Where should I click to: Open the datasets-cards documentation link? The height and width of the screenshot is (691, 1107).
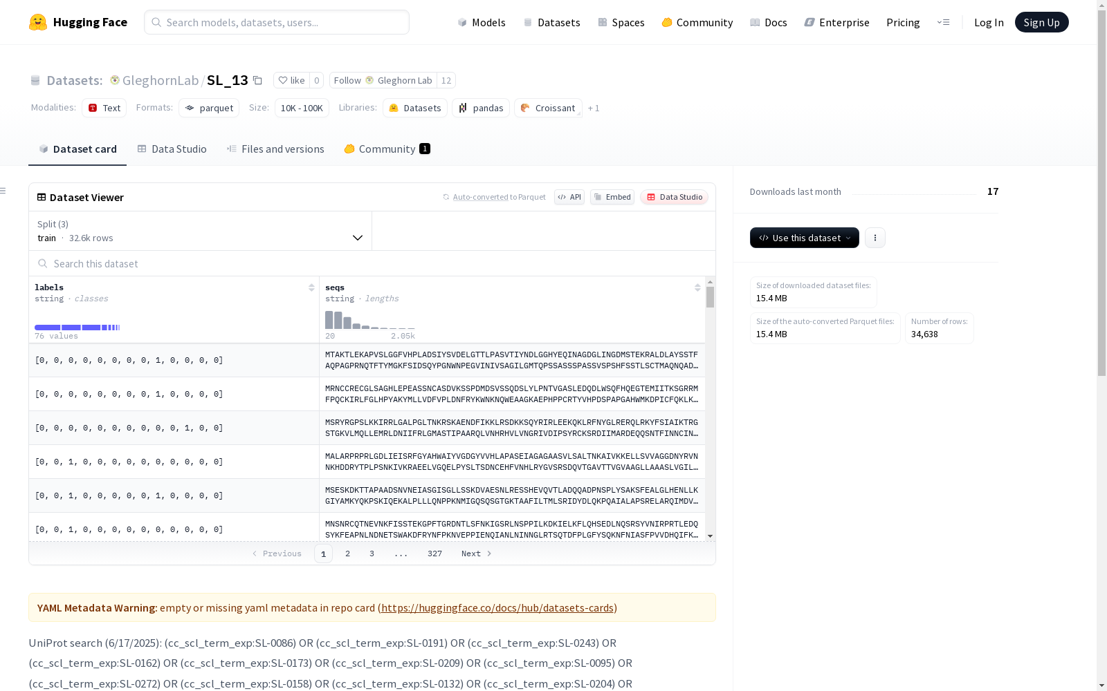pos(497,607)
